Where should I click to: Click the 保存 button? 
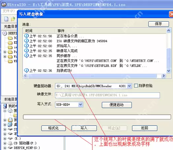[x=158, y=24]
